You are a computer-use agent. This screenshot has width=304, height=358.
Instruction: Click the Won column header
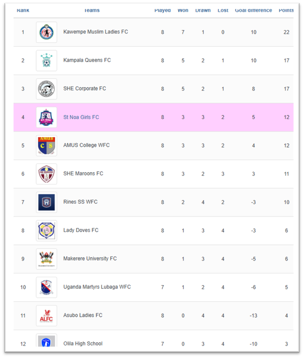point(183,10)
